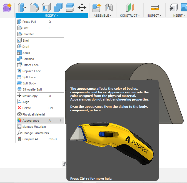Choose Silhouette Split from the menu
Viewport: 187px width, 183px height.
[41, 89]
